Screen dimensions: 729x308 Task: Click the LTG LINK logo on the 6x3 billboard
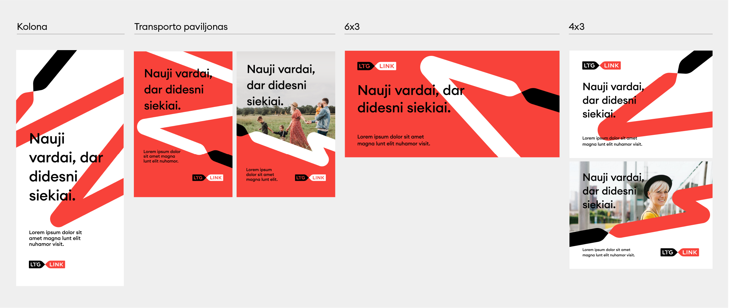pyautogui.click(x=377, y=66)
